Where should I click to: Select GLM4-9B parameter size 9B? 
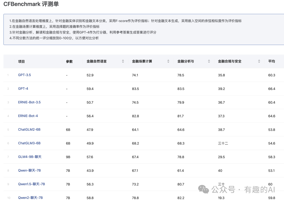point(68,157)
